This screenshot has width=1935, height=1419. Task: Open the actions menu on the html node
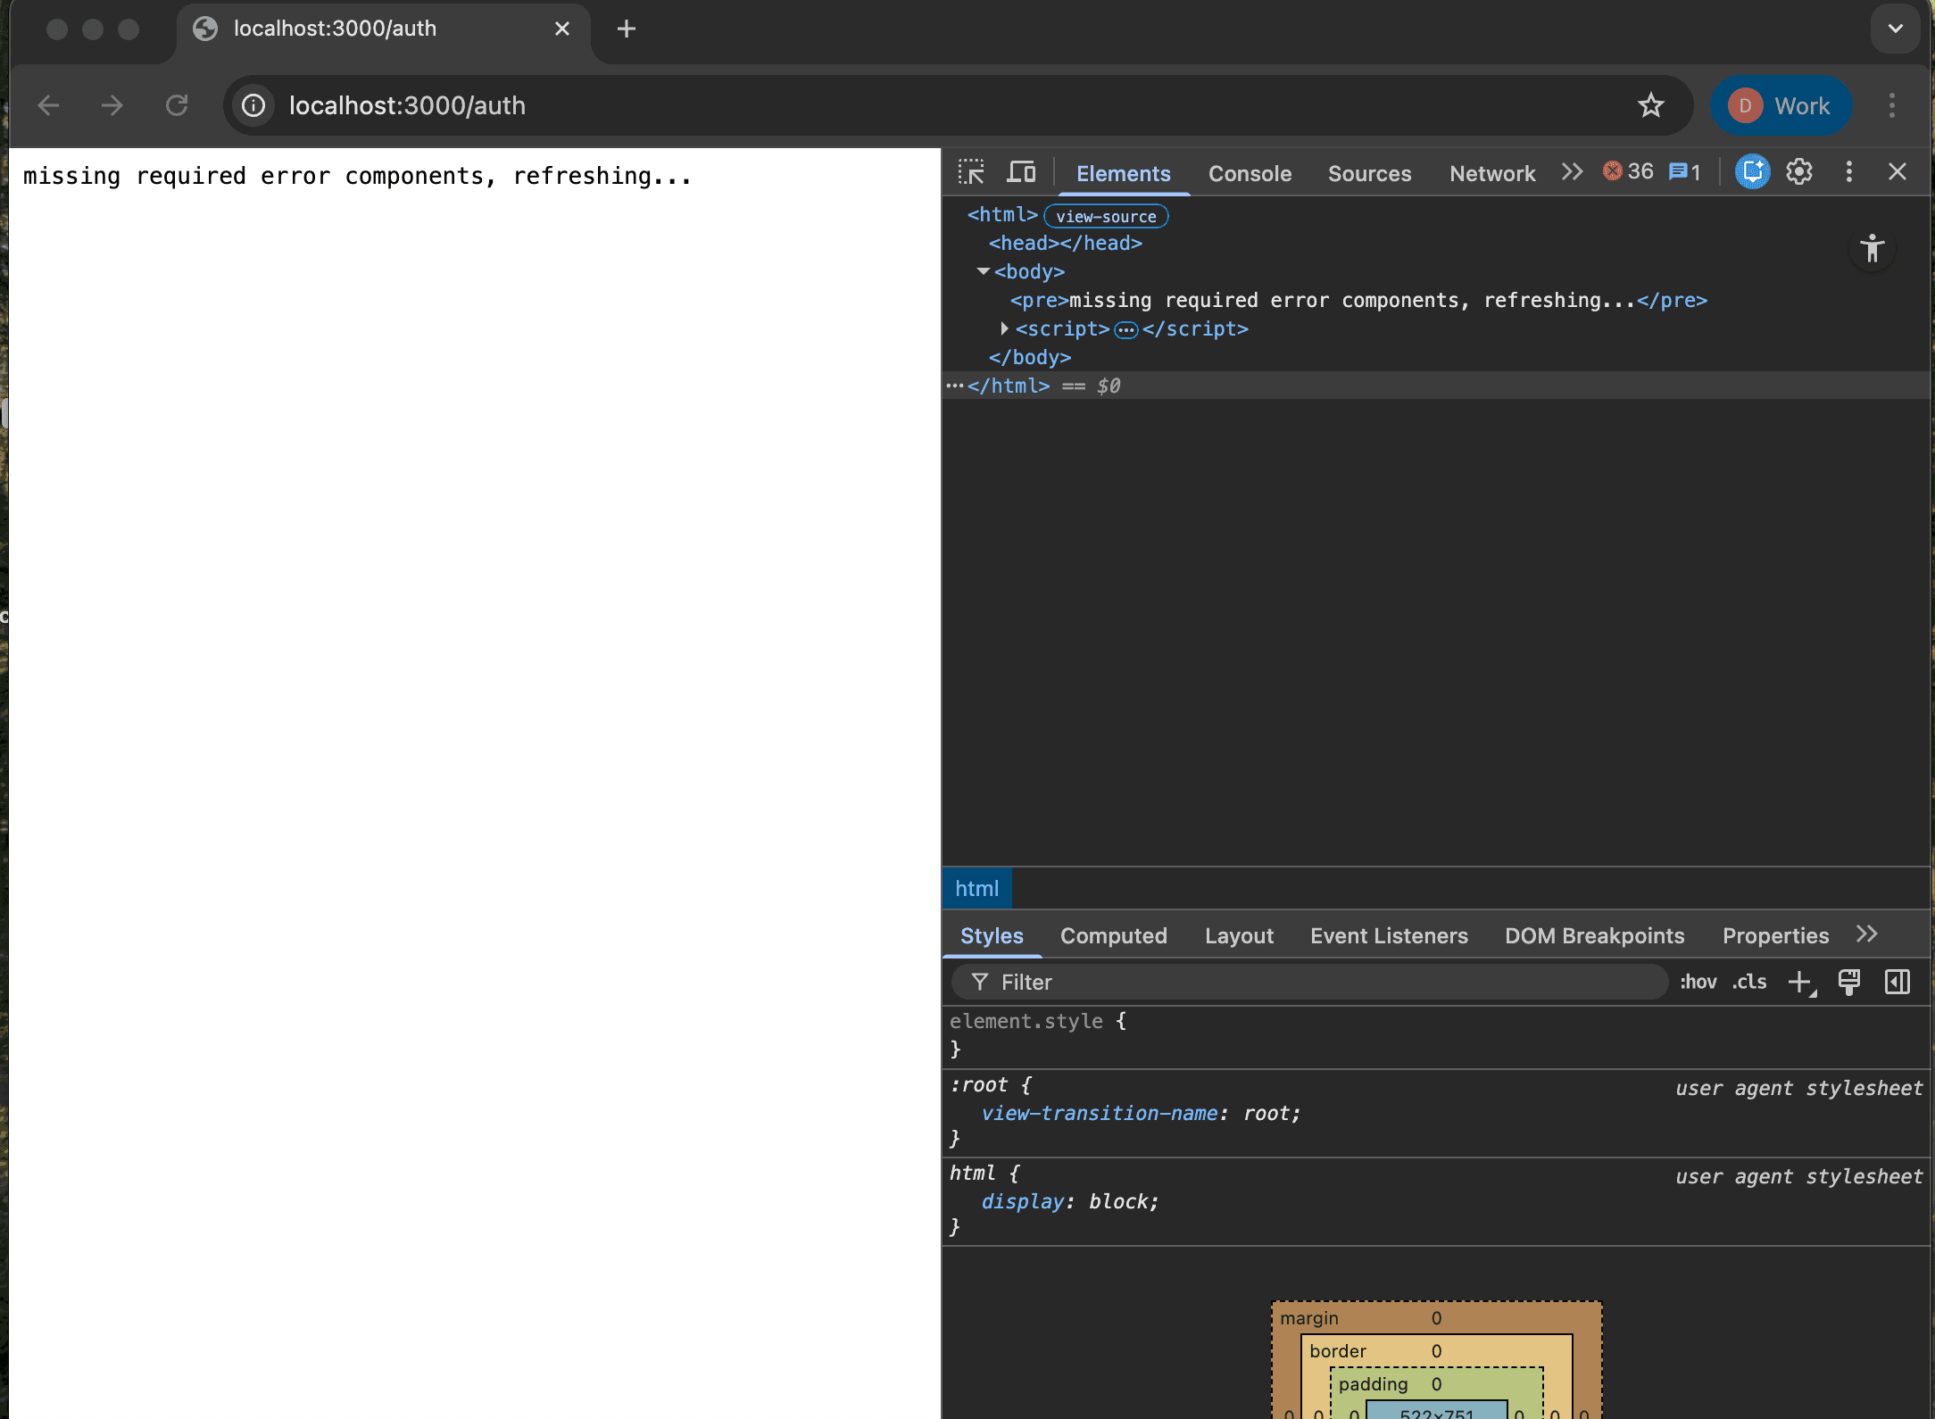tap(955, 386)
